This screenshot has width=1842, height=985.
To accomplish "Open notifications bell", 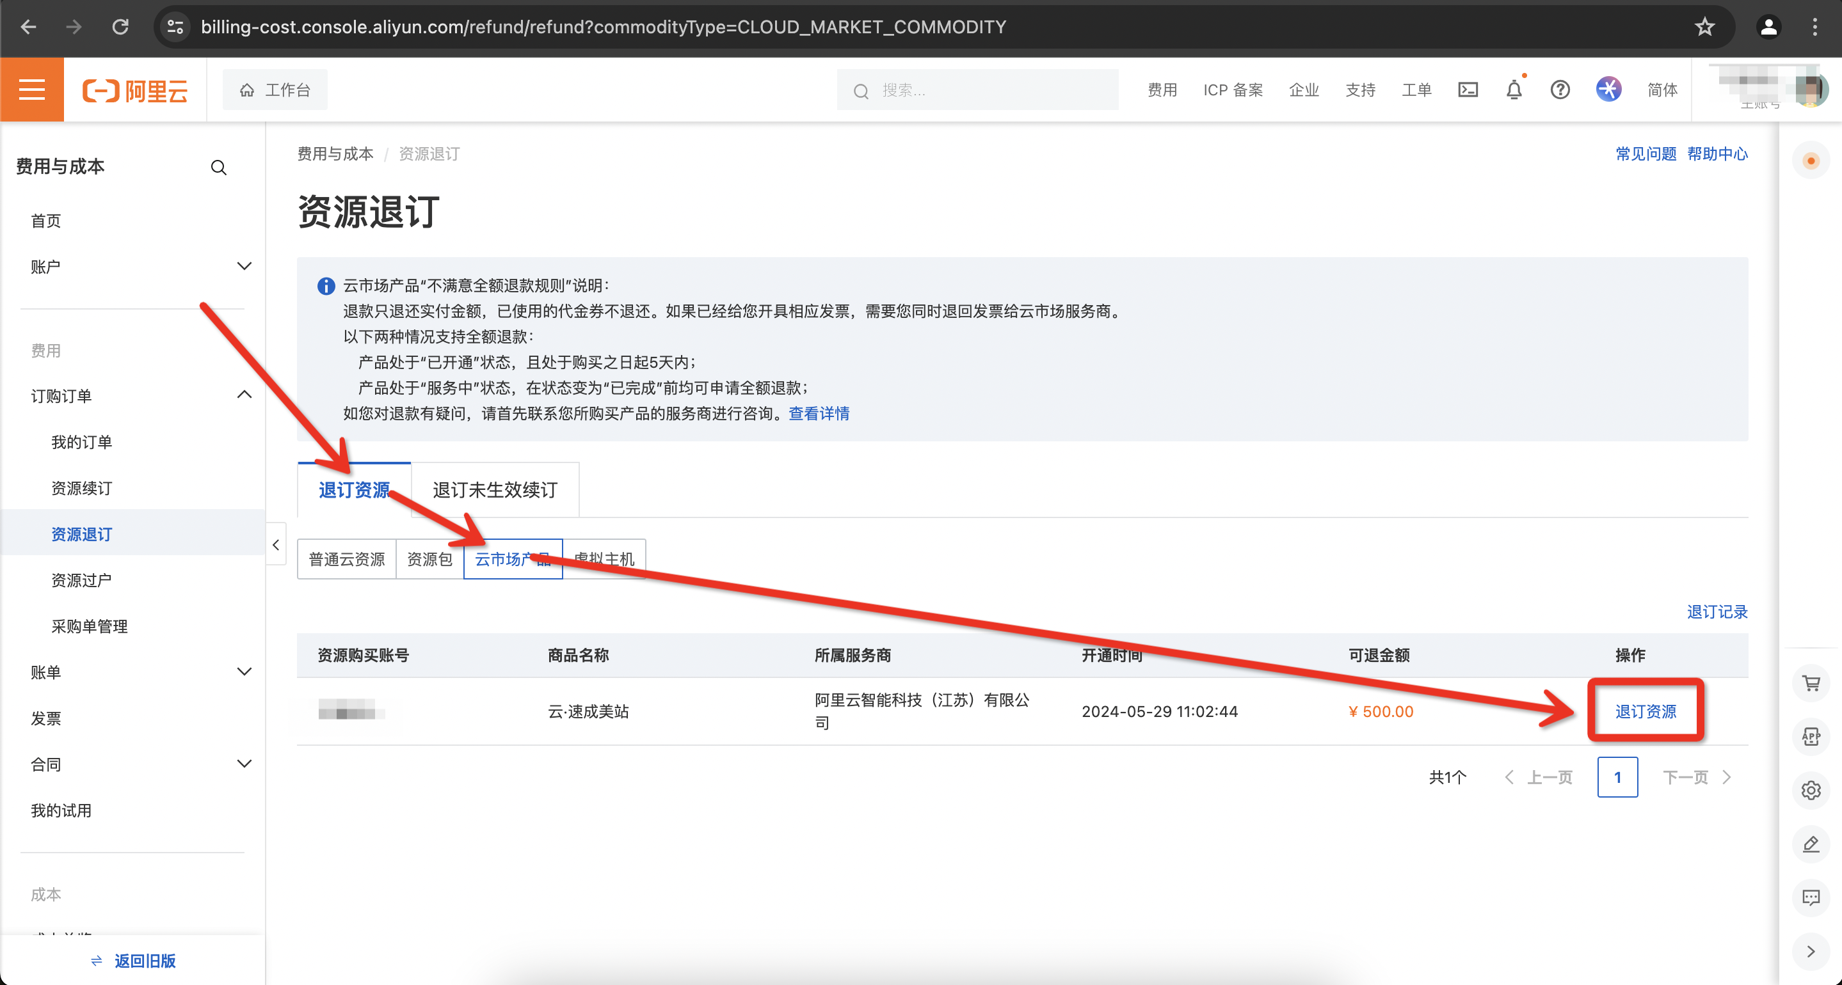I will (1514, 90).
